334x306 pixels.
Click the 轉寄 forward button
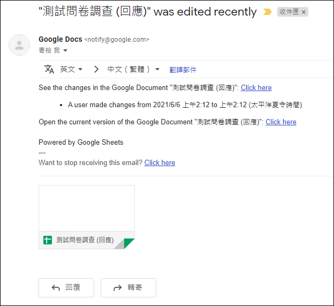(128, 288)
